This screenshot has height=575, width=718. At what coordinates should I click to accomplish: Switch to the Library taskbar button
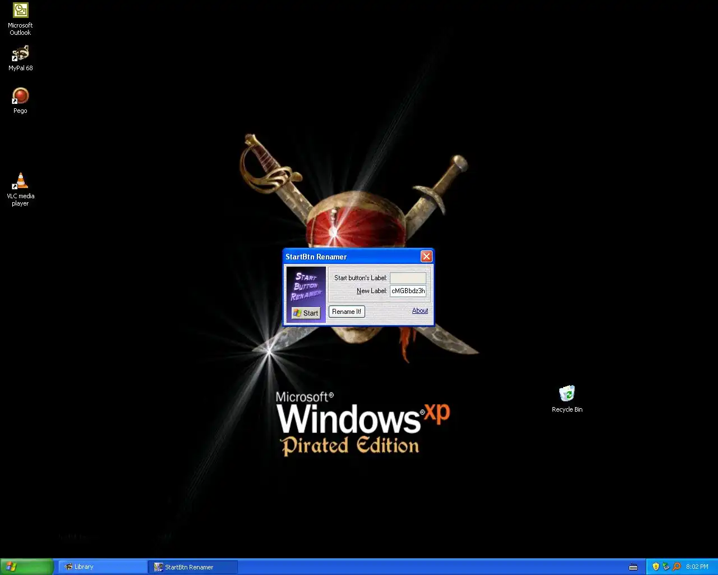point(103,567)
